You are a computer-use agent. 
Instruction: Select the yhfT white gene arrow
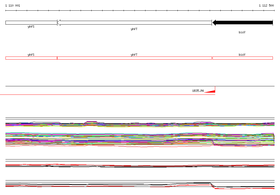135,23
